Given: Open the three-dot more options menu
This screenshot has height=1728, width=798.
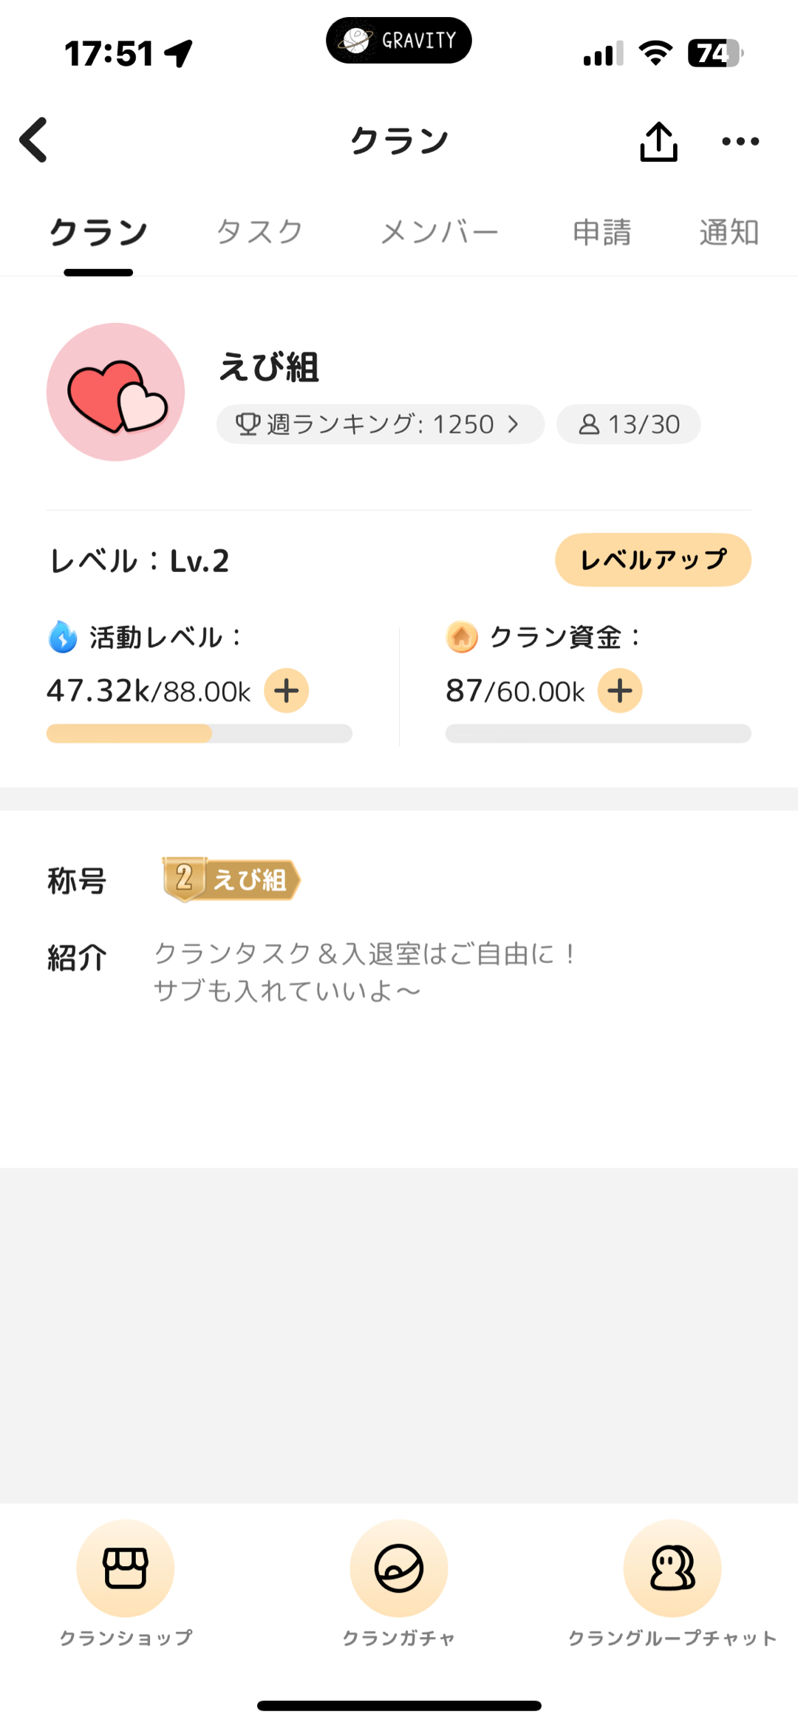Looking at the screenshot, I should click(x=740, y=141).
